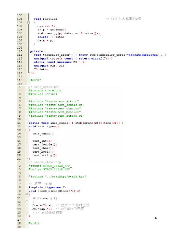
Task: Click the 'test_string();' call
Action: click(45, 155)
